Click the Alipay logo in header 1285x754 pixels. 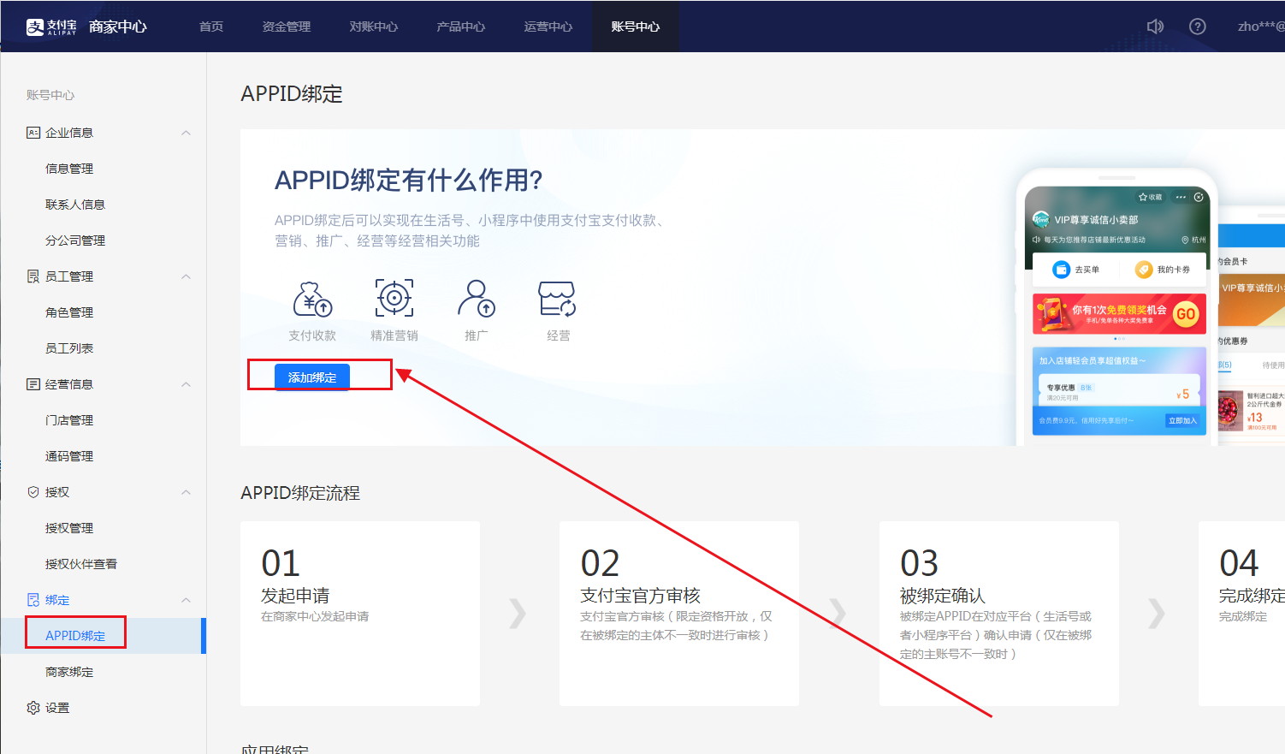(x=51, y=27)
